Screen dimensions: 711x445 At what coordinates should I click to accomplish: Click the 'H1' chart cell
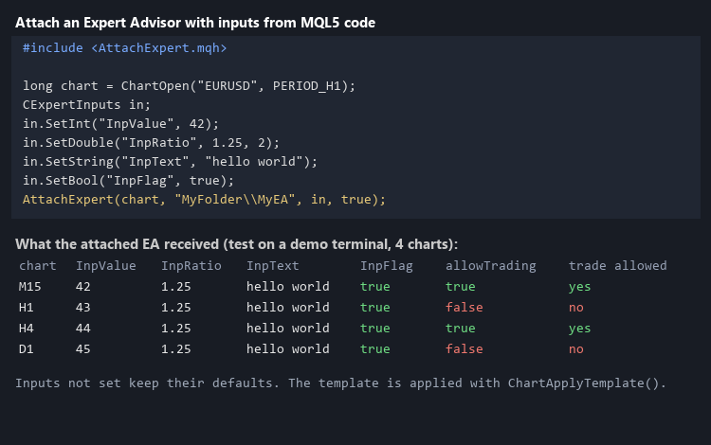(x=27, y=308)
